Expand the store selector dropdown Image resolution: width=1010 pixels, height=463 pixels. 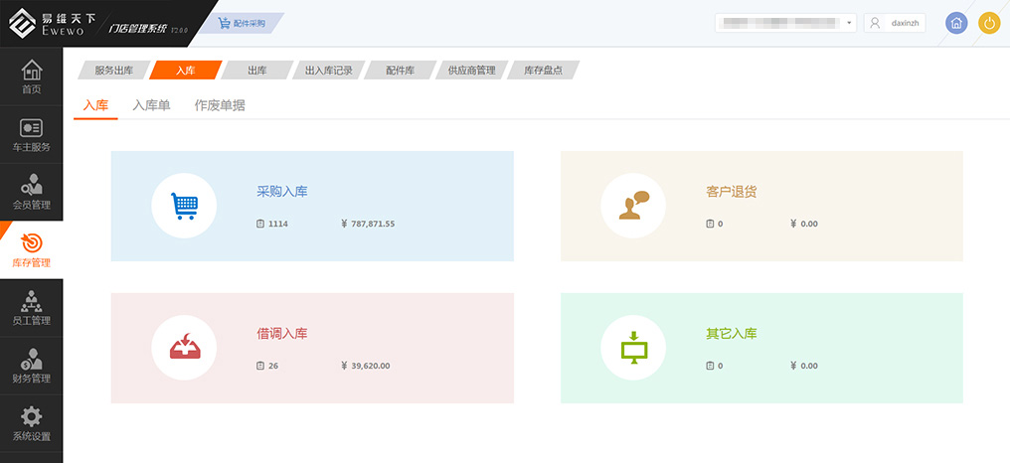849,23
